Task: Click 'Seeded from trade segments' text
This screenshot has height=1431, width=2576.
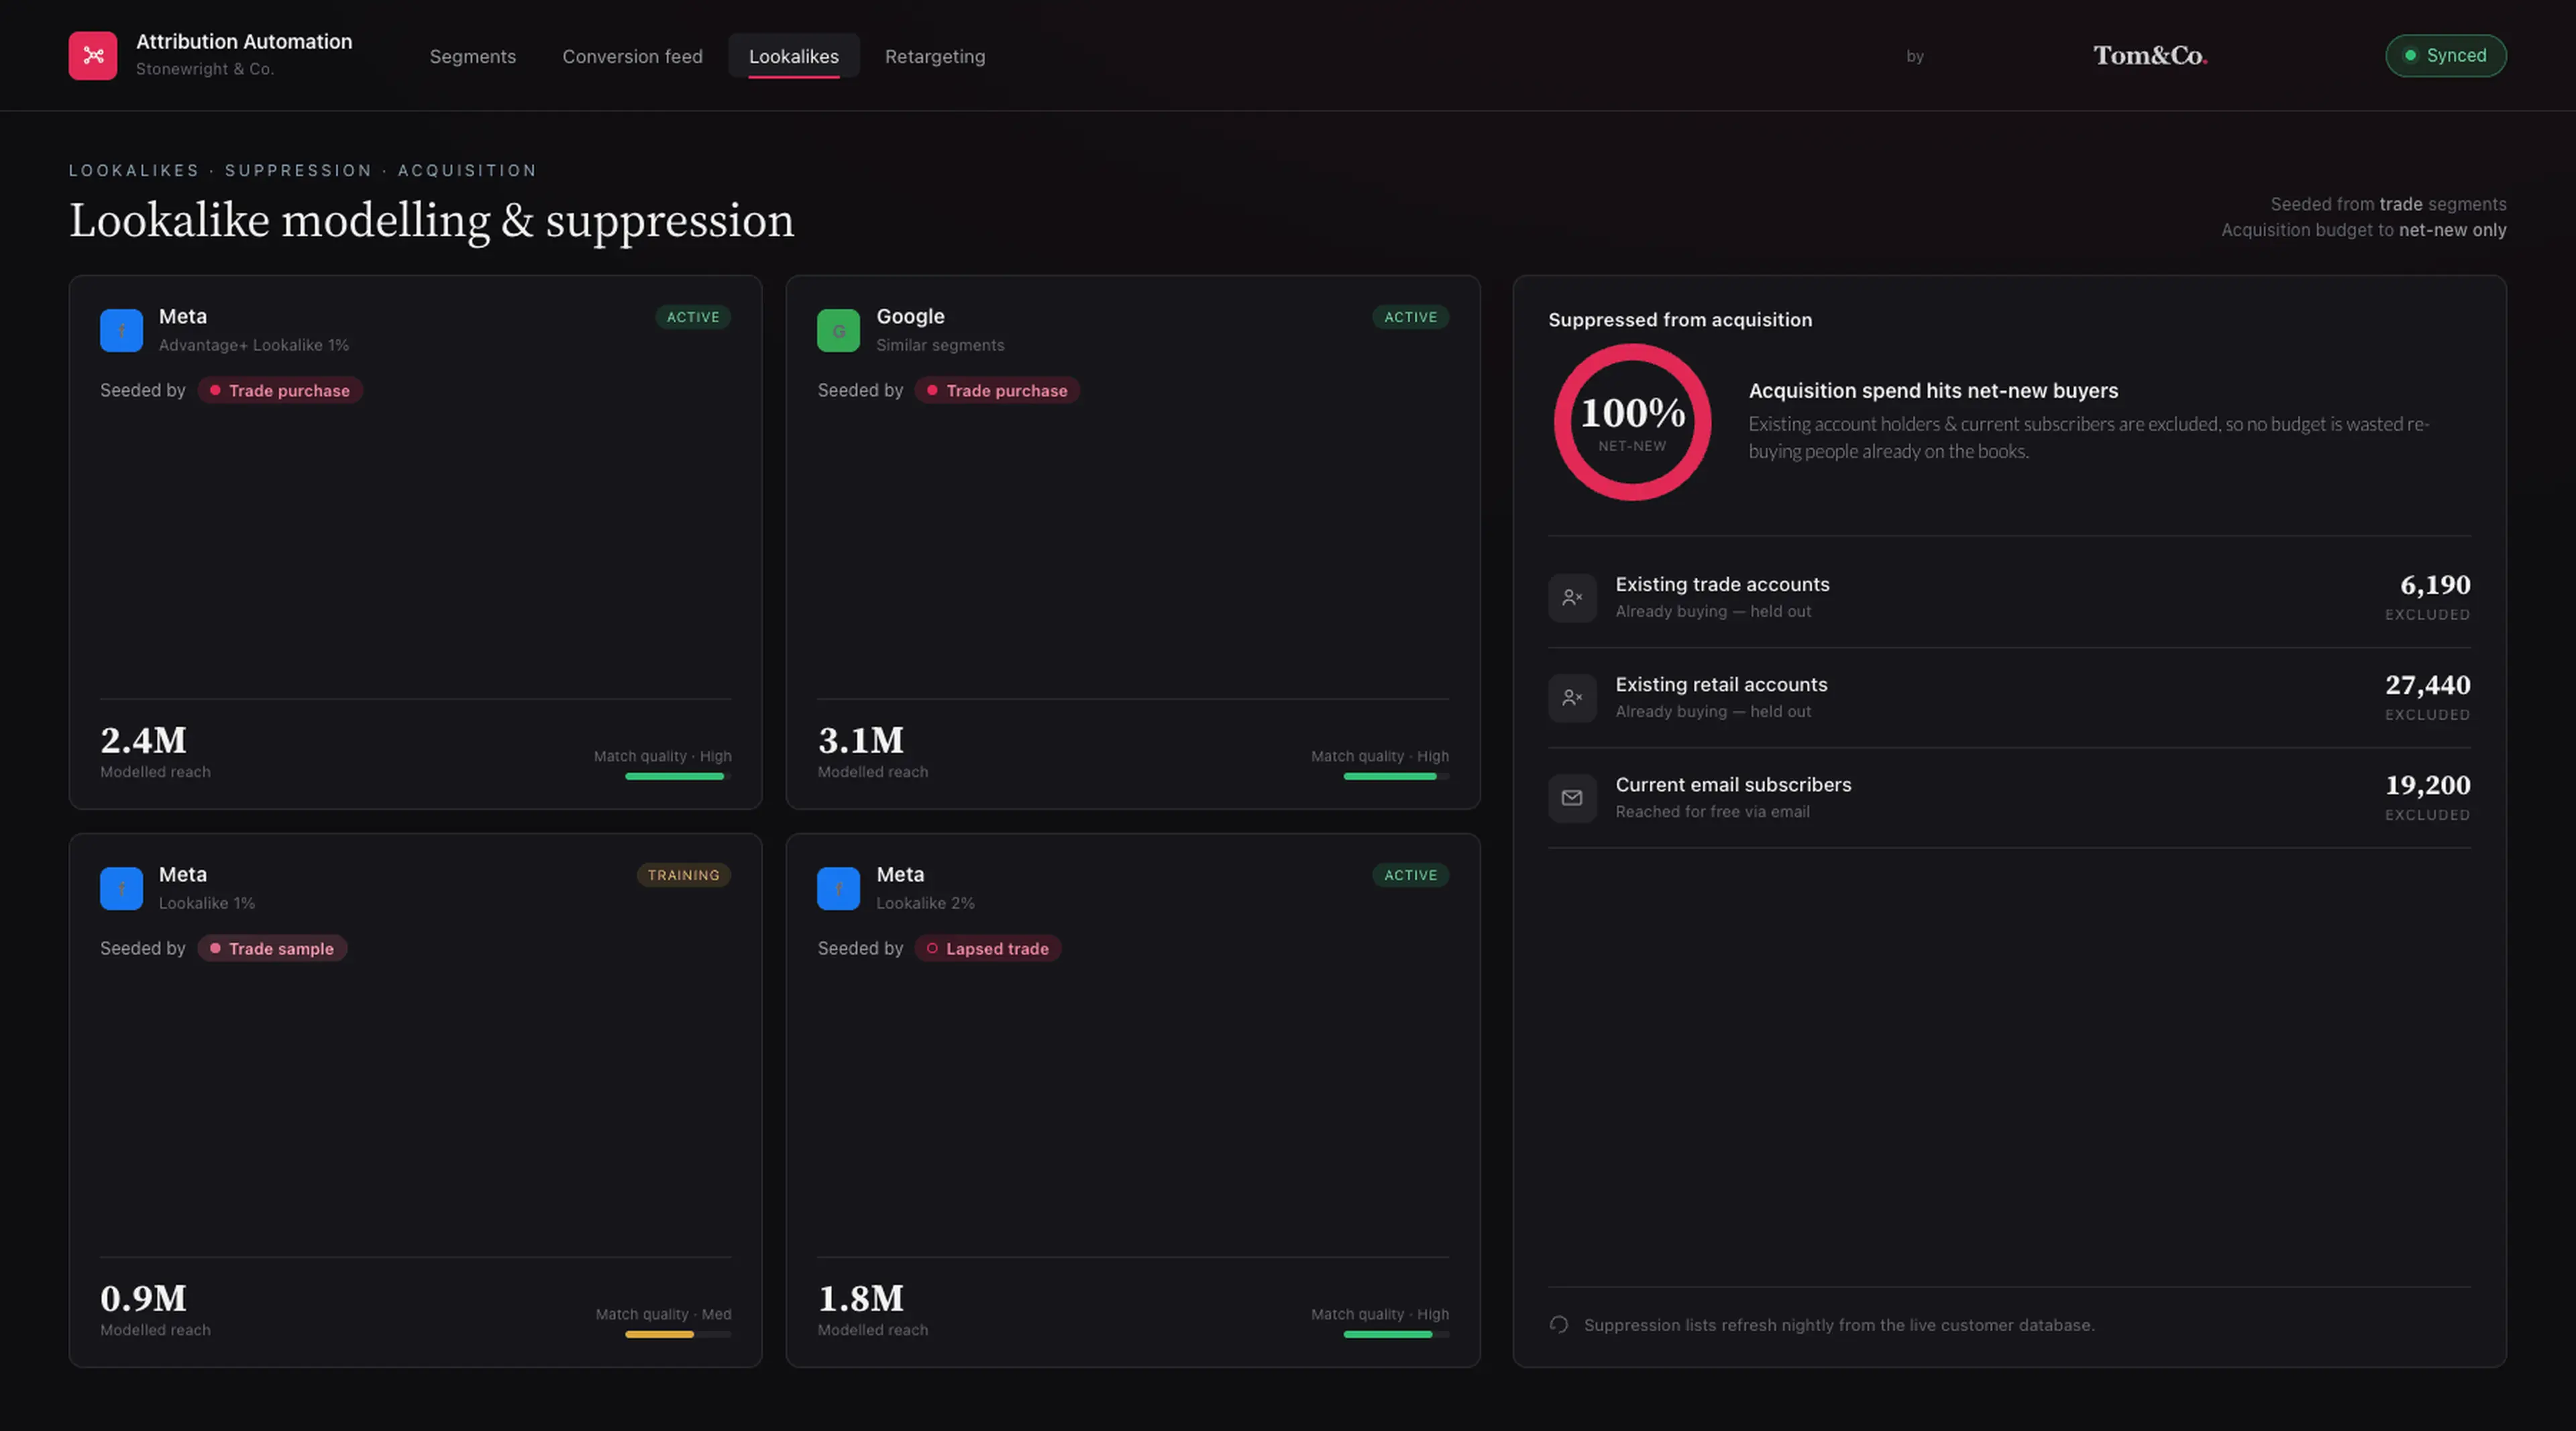Action: pyautogui.click(x=2388, y=204)
